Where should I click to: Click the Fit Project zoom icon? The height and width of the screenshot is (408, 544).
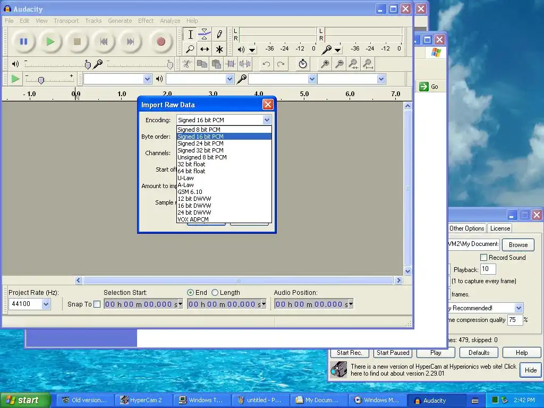368,64
